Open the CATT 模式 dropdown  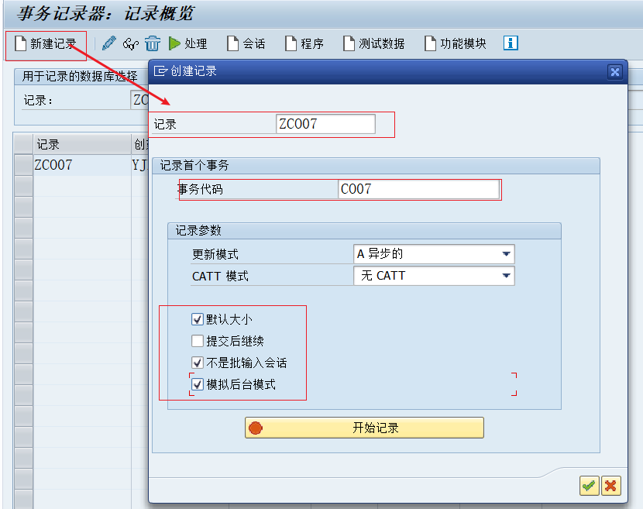(x=434, y=276)
